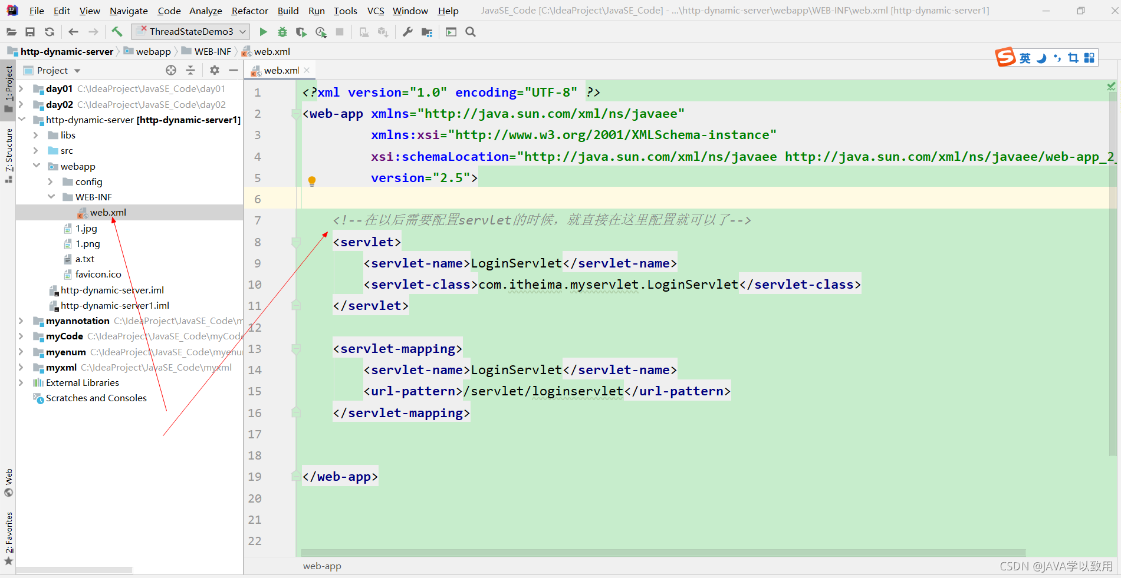Expand the day02 module node
This screenshot has width=1121, height=578.
pos(21,104)
